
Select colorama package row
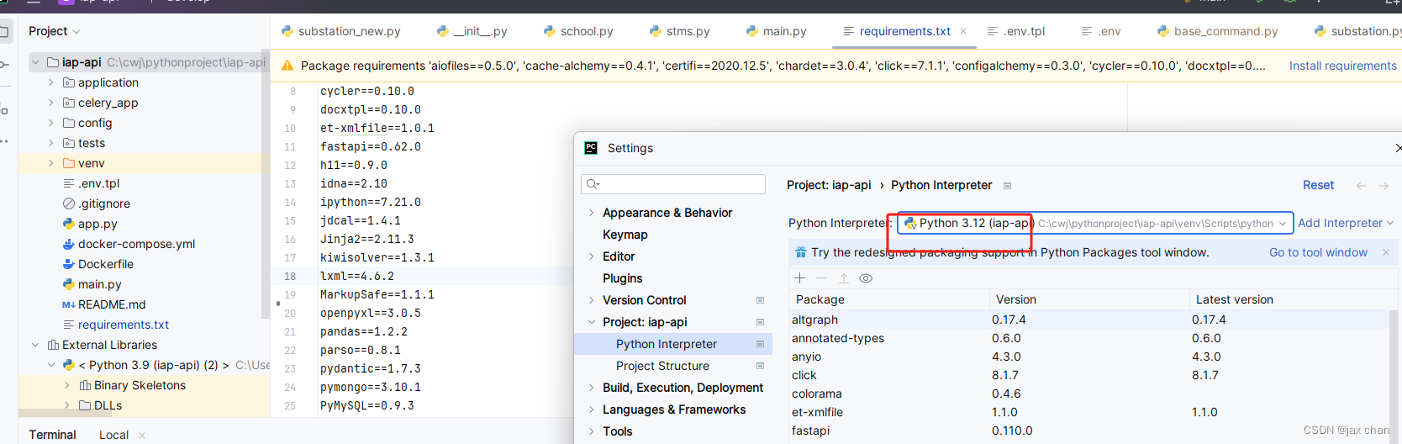click(1089, 394)
